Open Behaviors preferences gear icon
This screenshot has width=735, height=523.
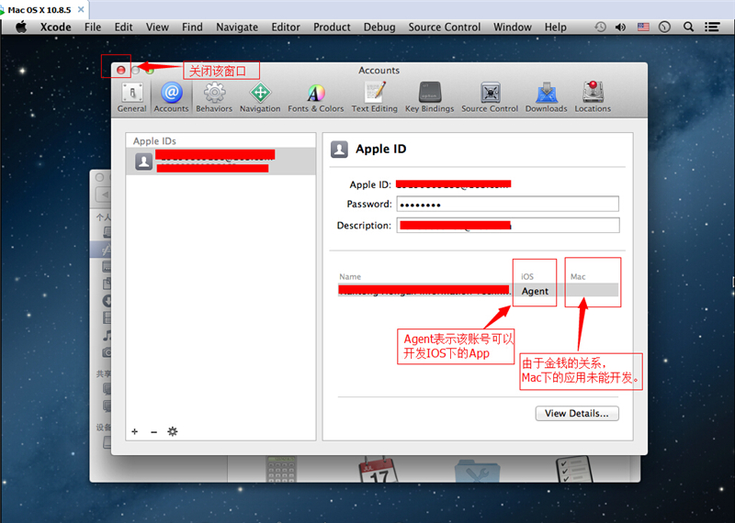click(x=214, y=97)
